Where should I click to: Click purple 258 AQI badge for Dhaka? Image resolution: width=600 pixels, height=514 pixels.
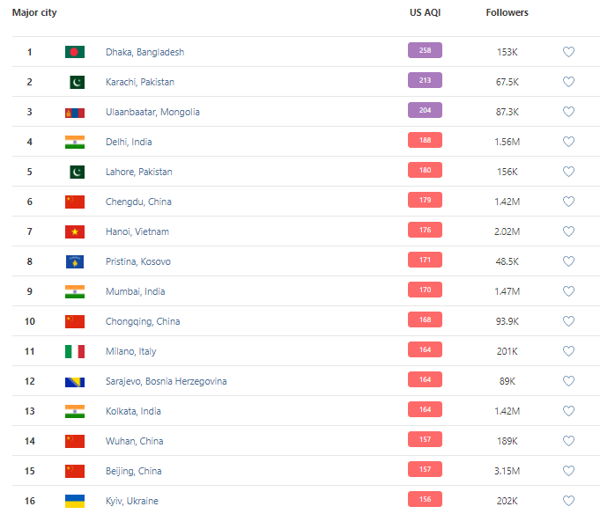[425, 51]
